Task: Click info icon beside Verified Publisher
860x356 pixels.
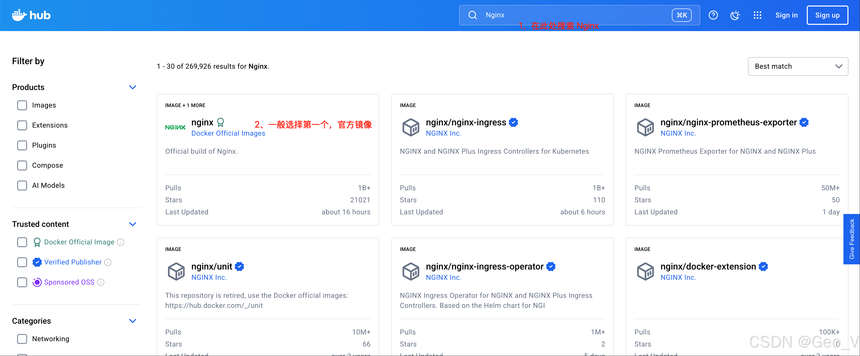Action: pyautogui.click(x=108, y=262)
